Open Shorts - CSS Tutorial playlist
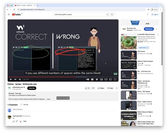The height and width of the screenshot is (133, 168). click(129, 95)
